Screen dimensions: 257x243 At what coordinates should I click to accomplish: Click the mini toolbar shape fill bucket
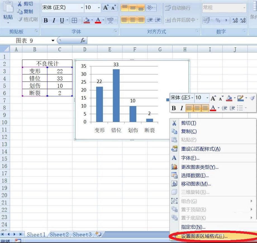pos(229,98)
